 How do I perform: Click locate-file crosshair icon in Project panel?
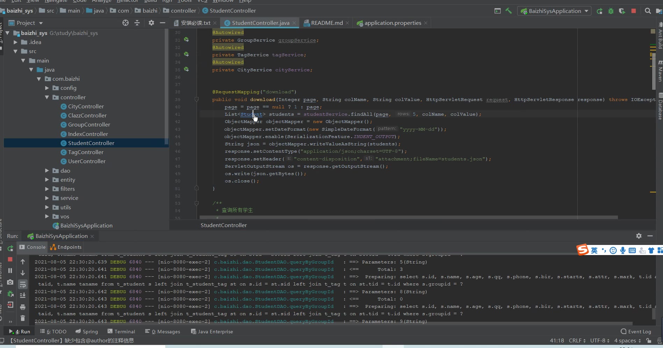coord(126,23)
